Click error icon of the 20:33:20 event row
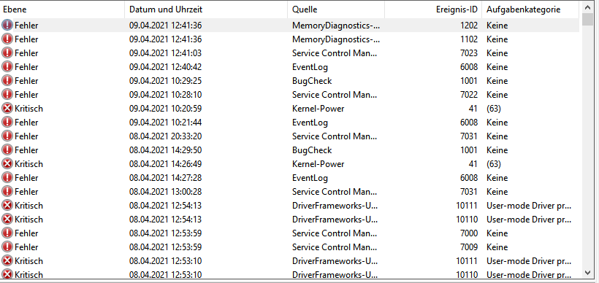The image size is (599, 283). [x=7, y=136]
